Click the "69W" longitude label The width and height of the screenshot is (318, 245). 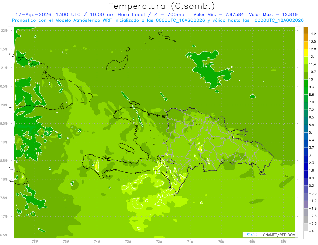(252, 242)
